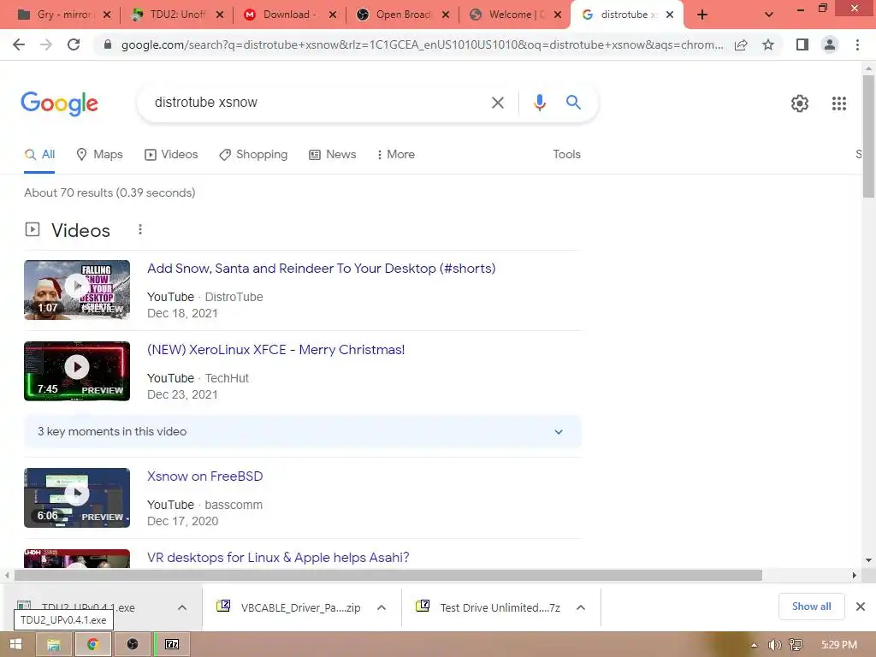This screenshot has height=657, width=876.
Task: Switch to the Welcome tab
Action: pyautogui.click(x=506, y=15)
